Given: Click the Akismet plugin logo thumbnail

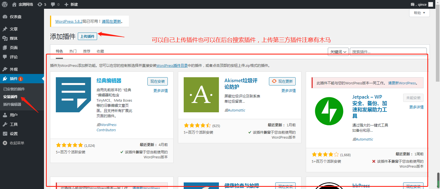Looking at the screenshot, I should (201, 95).
